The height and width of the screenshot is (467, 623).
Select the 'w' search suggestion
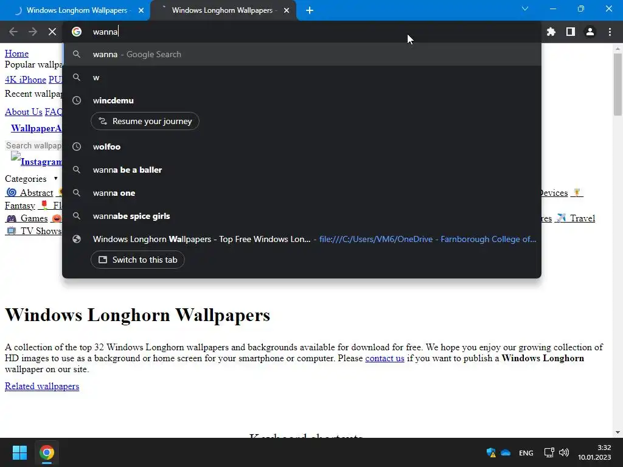point(302,77)
